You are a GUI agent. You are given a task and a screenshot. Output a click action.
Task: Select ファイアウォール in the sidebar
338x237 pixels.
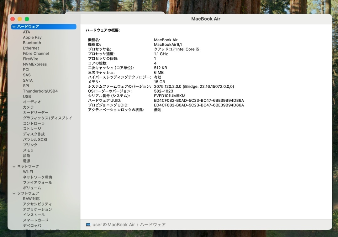click(x=38, y=183)
